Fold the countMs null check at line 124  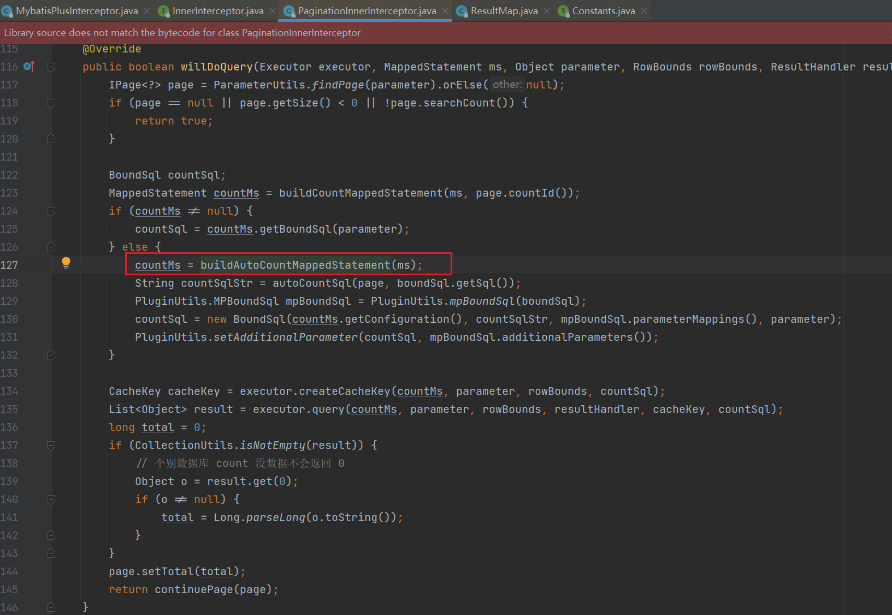(51, 211)
